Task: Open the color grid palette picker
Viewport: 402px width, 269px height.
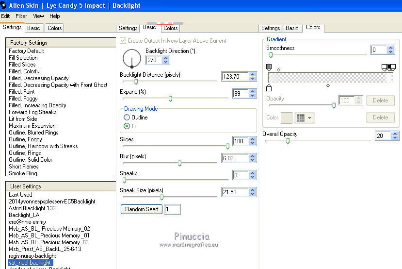Action: coord(304,118)
